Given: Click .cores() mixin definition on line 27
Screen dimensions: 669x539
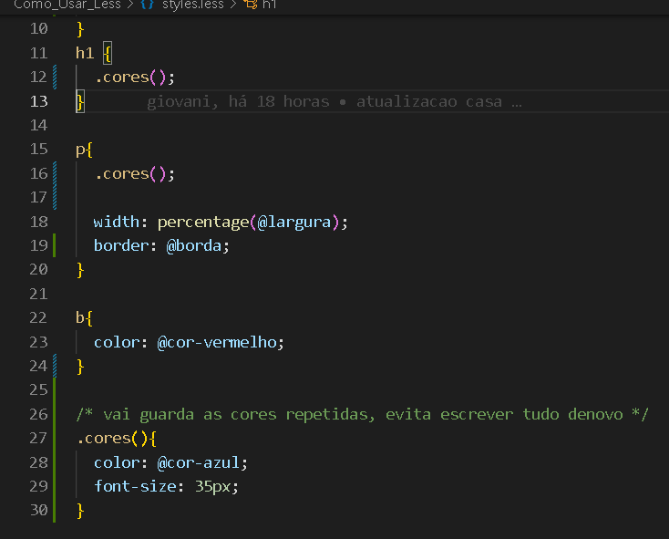Looking at the screenshot, I should tap(116, 439).
